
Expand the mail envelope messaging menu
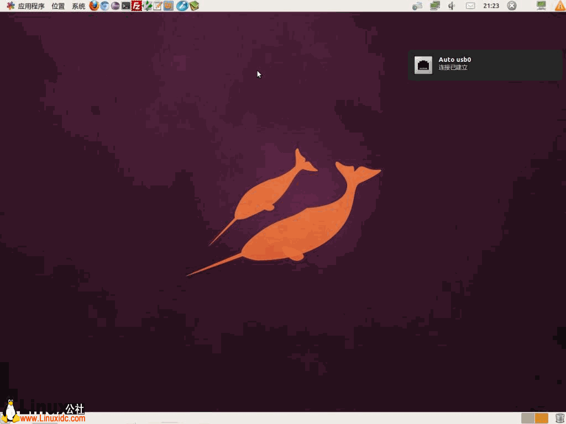point(470,6)
